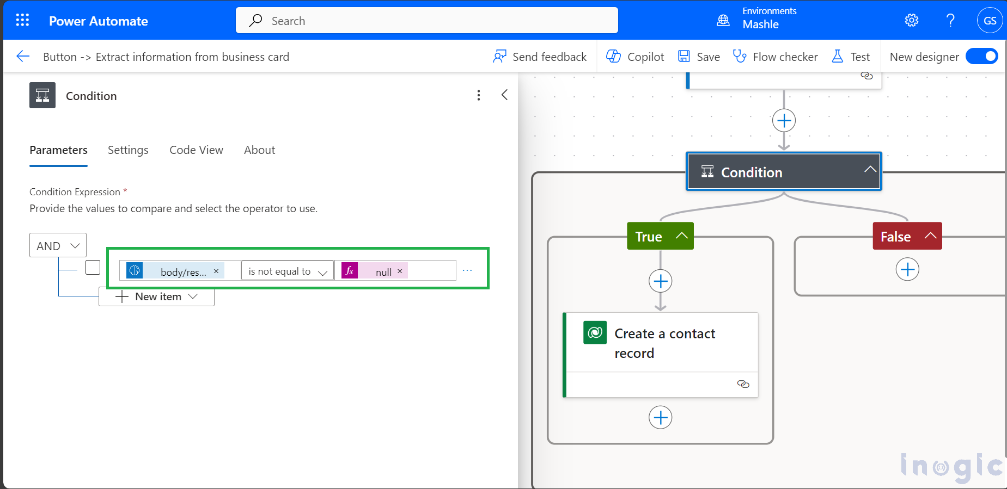This screenshot has height=489, width=1007.
Task: Open Copilot
Action: click(x=635, y=57)
